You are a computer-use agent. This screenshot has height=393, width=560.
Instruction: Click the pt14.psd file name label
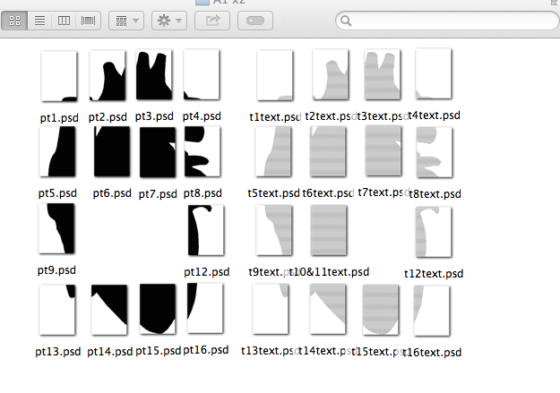pos(110,352)
